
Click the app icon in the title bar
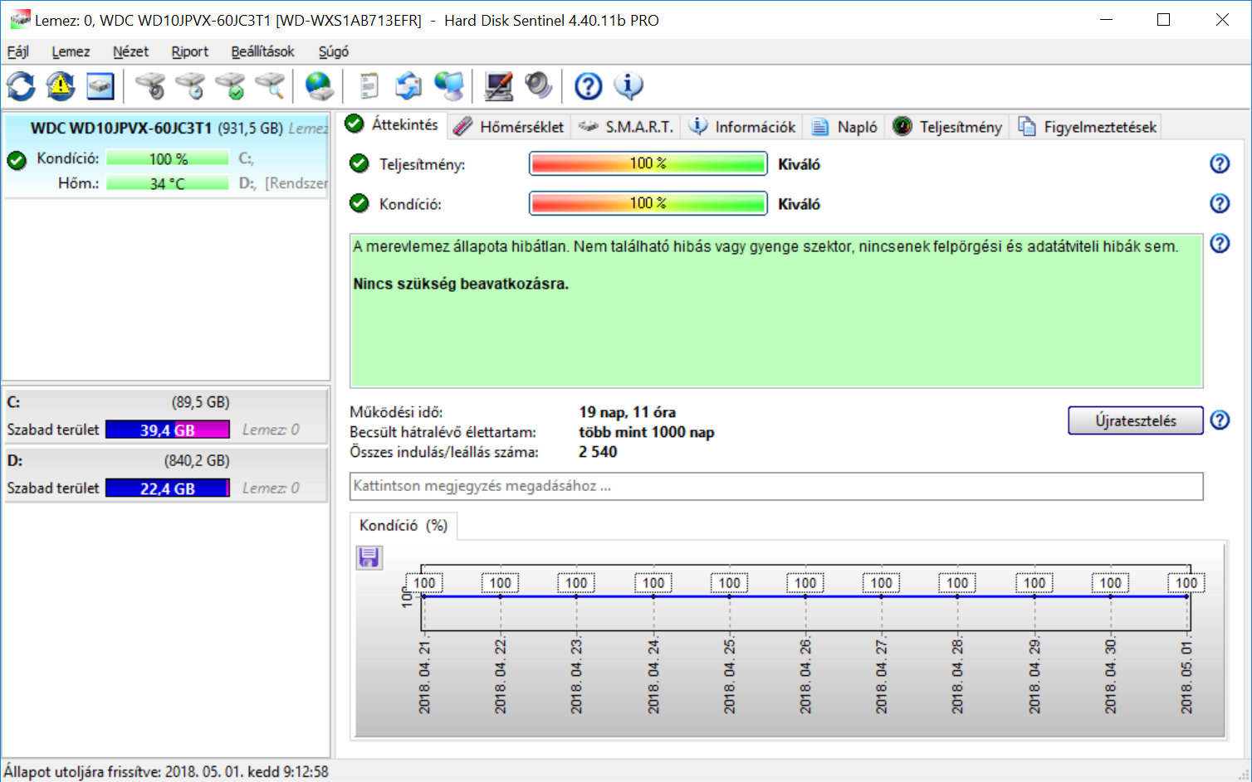(20, 19)
